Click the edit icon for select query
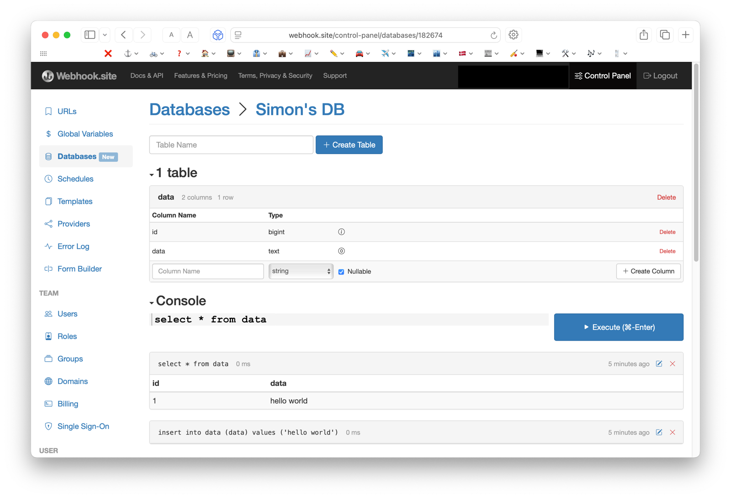The width and height of the screenshot is (731, 498). (x=659, y=364)
